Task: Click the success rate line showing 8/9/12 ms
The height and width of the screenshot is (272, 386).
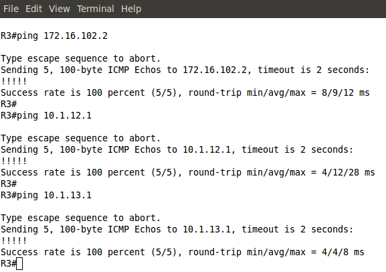Action: [x=185, y=92]
